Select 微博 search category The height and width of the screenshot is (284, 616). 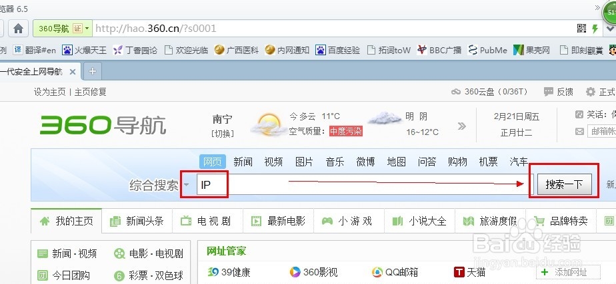click(x=365, y=162)
